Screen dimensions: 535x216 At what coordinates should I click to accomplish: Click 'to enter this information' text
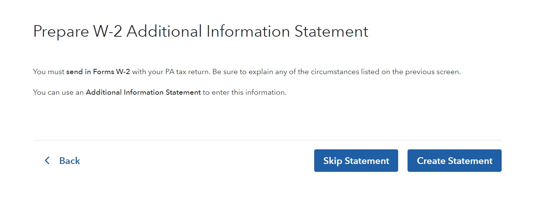click(x=244, y=92)
